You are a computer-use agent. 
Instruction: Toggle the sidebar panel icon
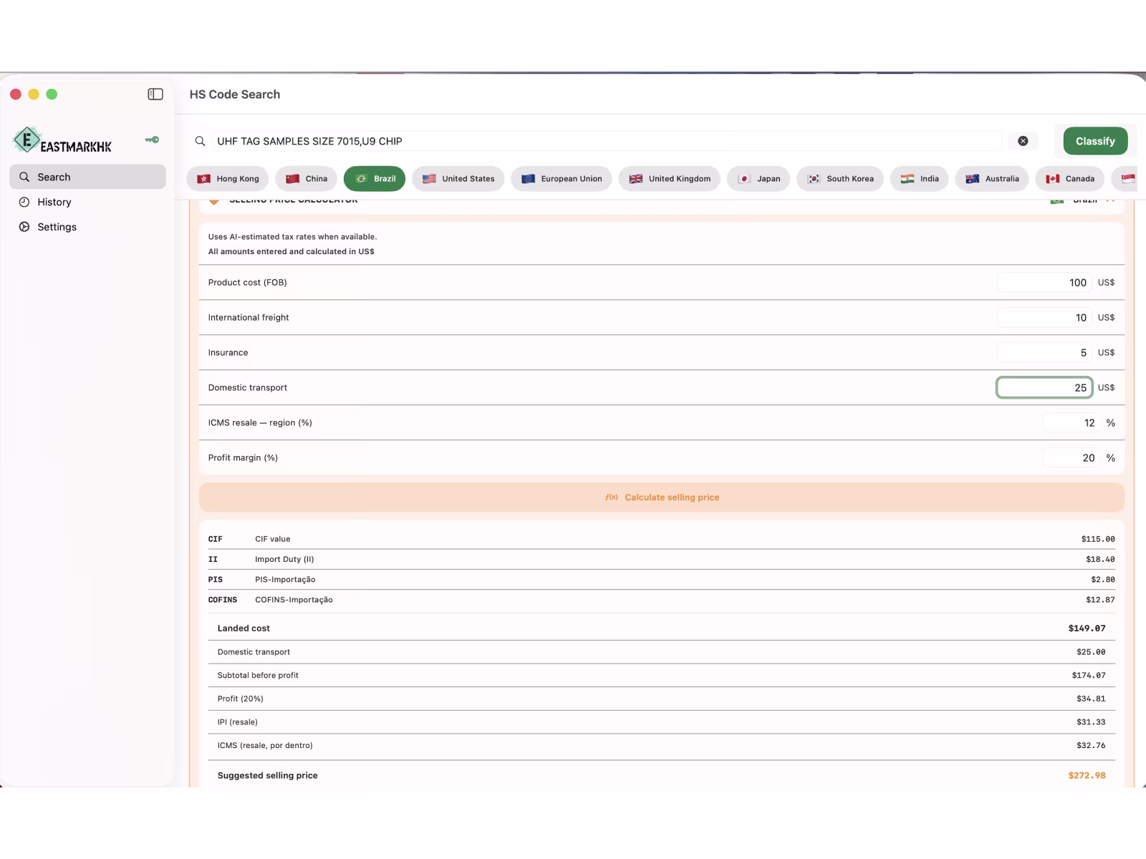155,94
